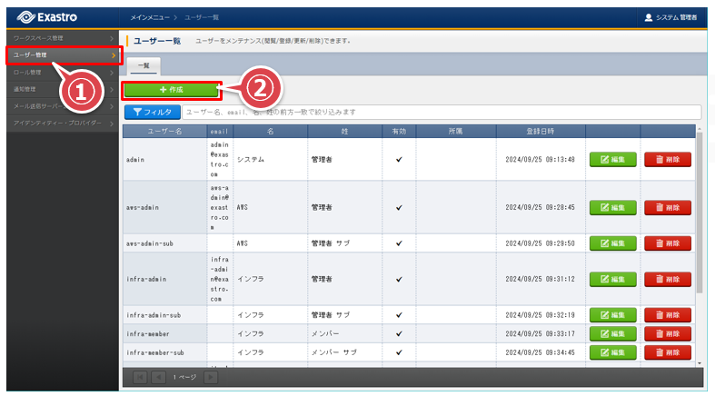Open the システム管理者 user account menu

click(x=670, y=17)
